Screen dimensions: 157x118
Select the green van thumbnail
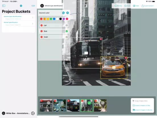pos(100,105)
